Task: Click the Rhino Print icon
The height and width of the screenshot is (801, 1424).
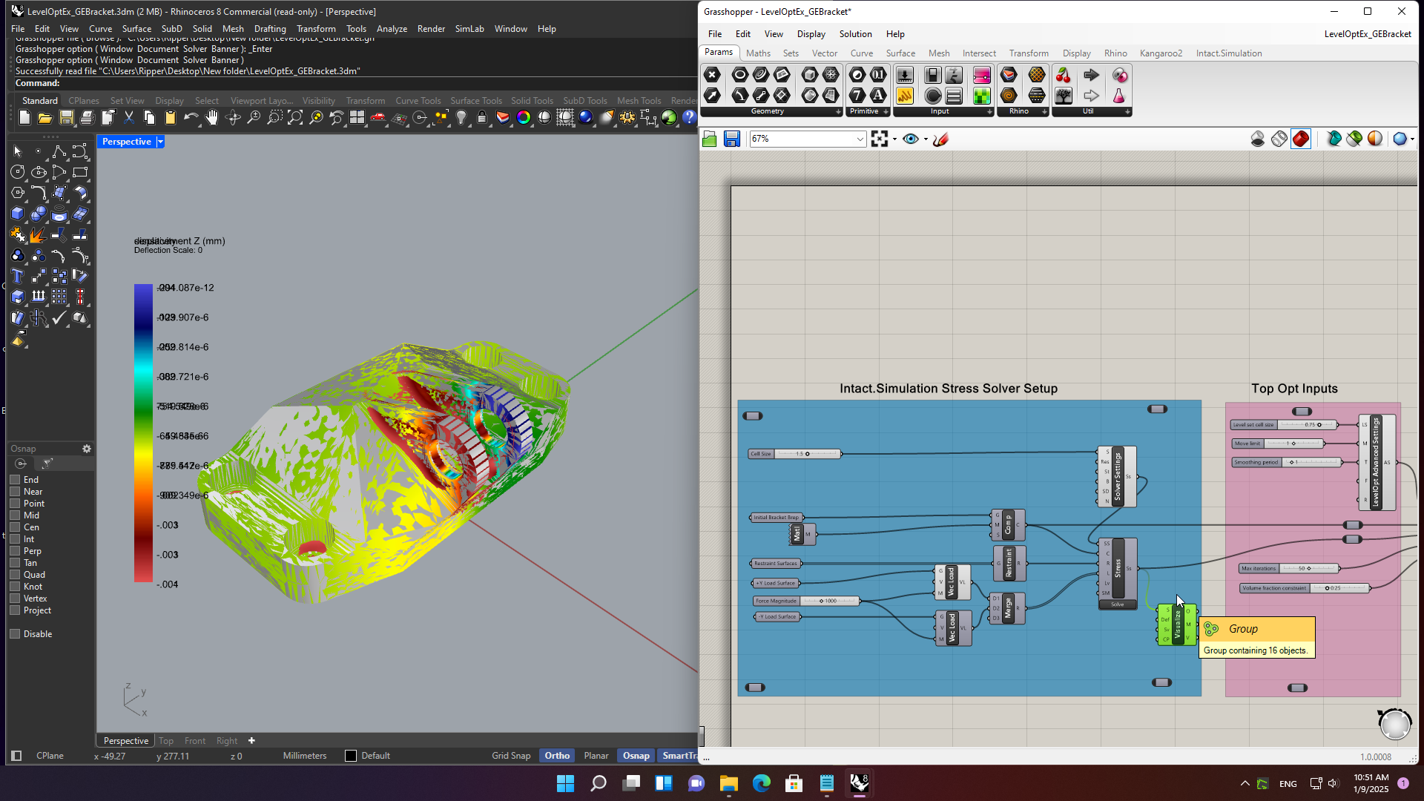Action: (x=88, y=118)
